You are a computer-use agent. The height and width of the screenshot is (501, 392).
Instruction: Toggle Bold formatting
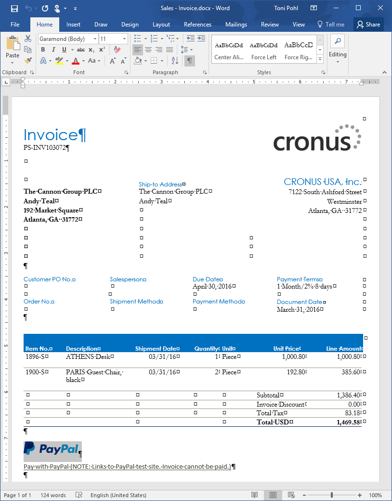(43, 50)
